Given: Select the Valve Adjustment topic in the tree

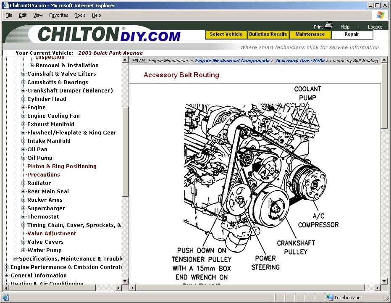Looking at the screenshot, I should 52,233.
